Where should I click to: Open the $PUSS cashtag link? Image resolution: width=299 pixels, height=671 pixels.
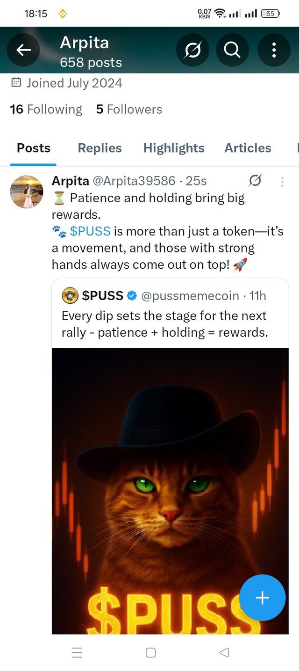click(90, 231)
